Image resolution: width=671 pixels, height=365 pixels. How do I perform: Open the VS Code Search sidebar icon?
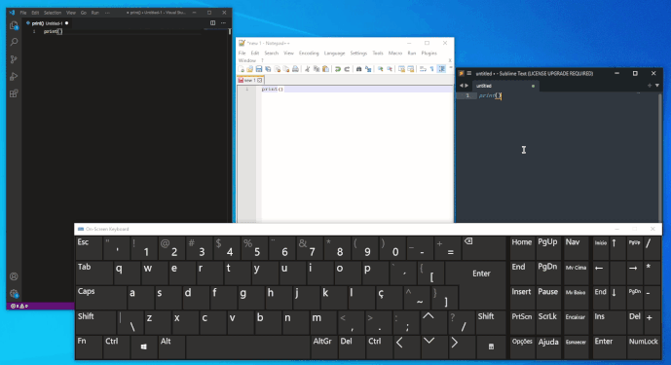click(x=14, y=42)
